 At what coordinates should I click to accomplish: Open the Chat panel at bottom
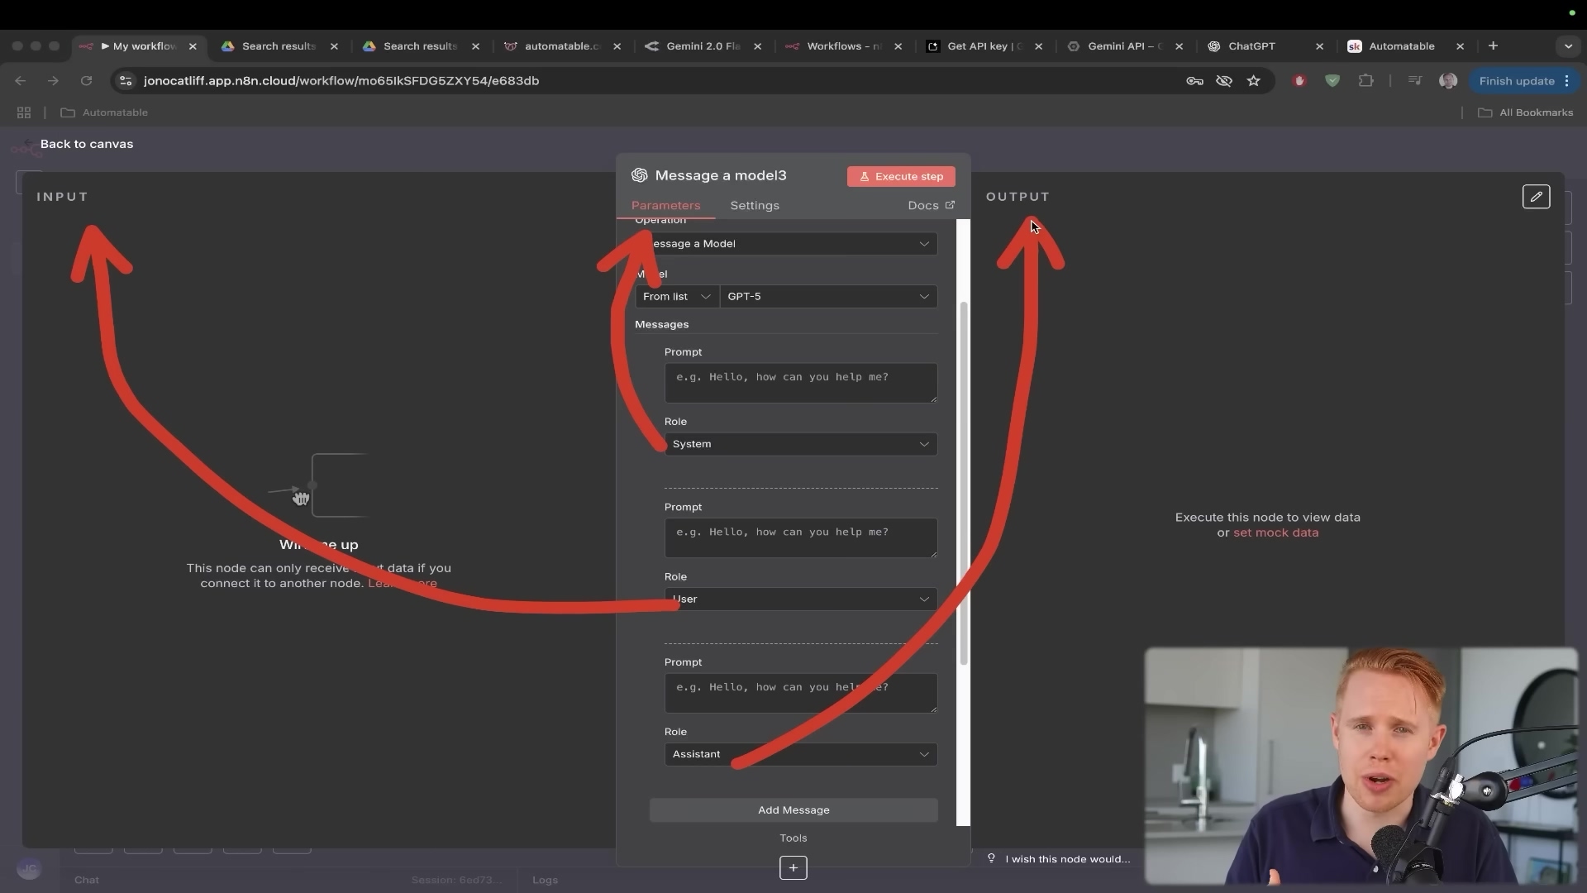pos(87,880)
